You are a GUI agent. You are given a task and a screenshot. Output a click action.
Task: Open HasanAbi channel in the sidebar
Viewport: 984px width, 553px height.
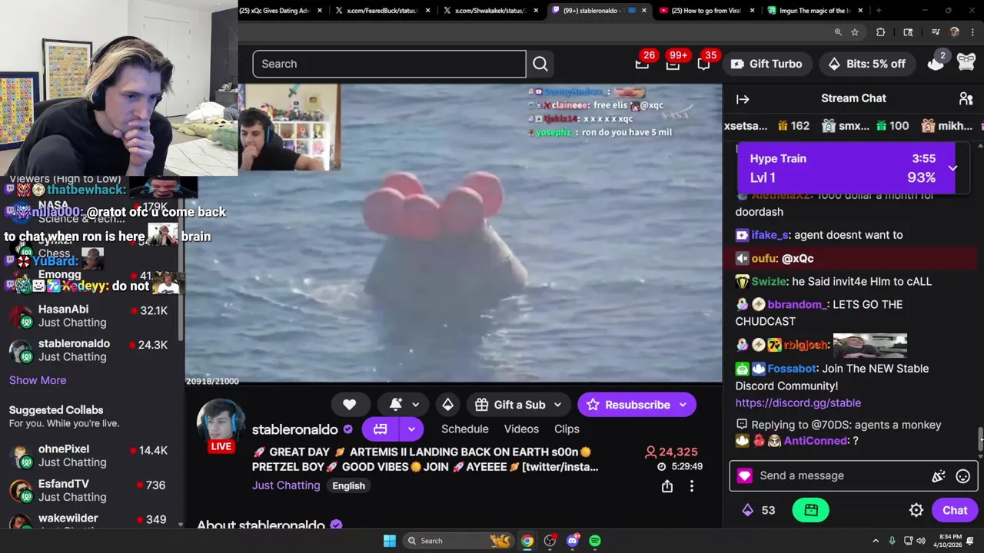click(x=91, y=316)
